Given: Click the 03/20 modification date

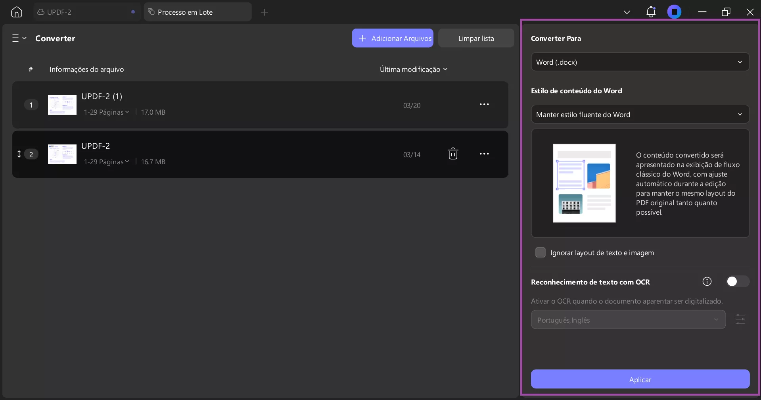Looking at the screenshot, I should (x=412, y=106).
